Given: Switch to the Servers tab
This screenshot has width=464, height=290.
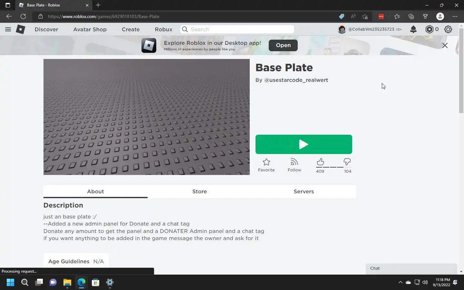Looking at the screenshot, I should pos(304,191).
